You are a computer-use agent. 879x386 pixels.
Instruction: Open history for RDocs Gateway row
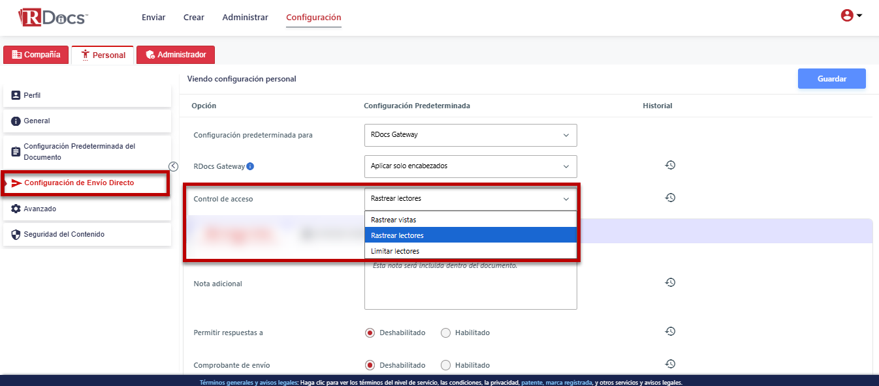click(x=669, y=166)
